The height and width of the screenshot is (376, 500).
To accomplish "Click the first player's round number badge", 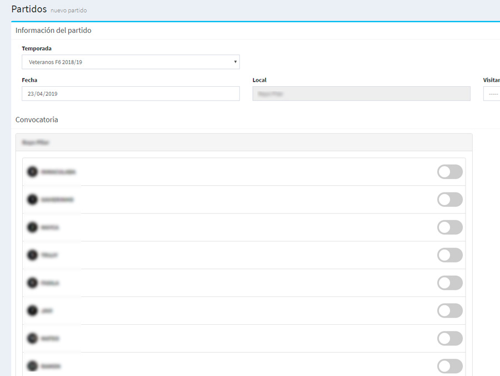I will point(32,172).
